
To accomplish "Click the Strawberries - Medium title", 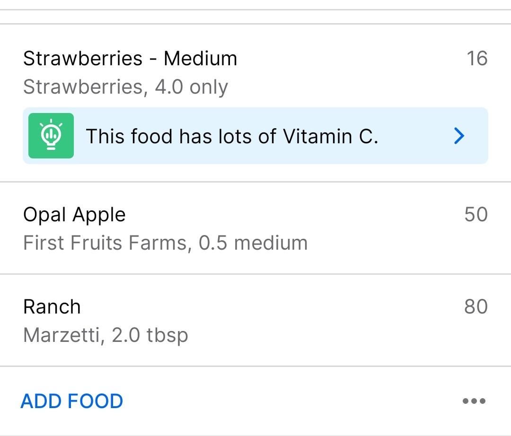I will pos(130,59).
